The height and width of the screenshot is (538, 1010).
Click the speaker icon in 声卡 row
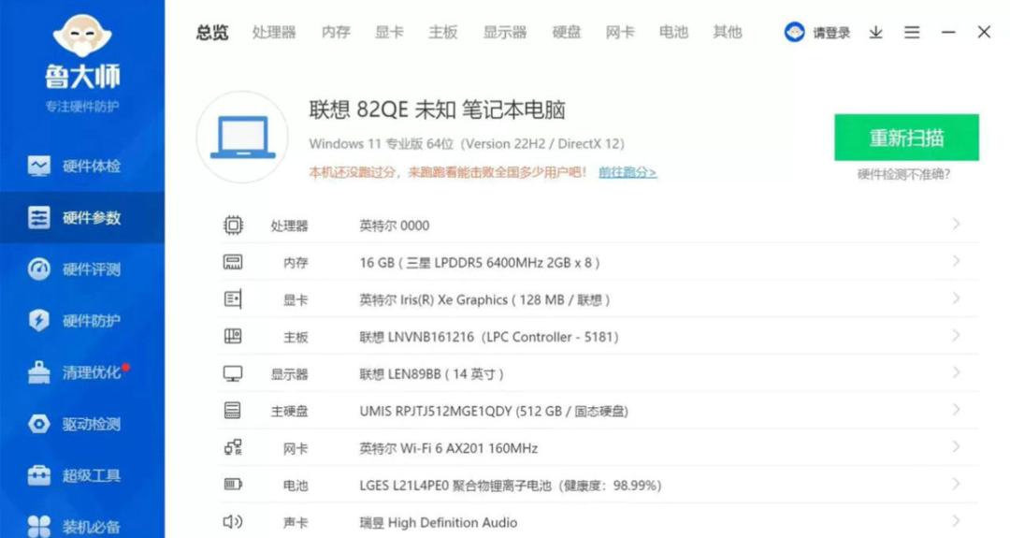coord(233,522)
